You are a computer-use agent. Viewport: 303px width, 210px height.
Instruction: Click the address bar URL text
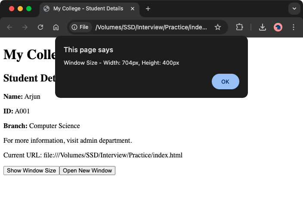(151, 27)
